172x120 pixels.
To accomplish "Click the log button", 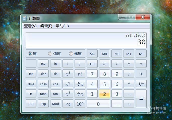I will pyautogui.click(x=68, y=104).
